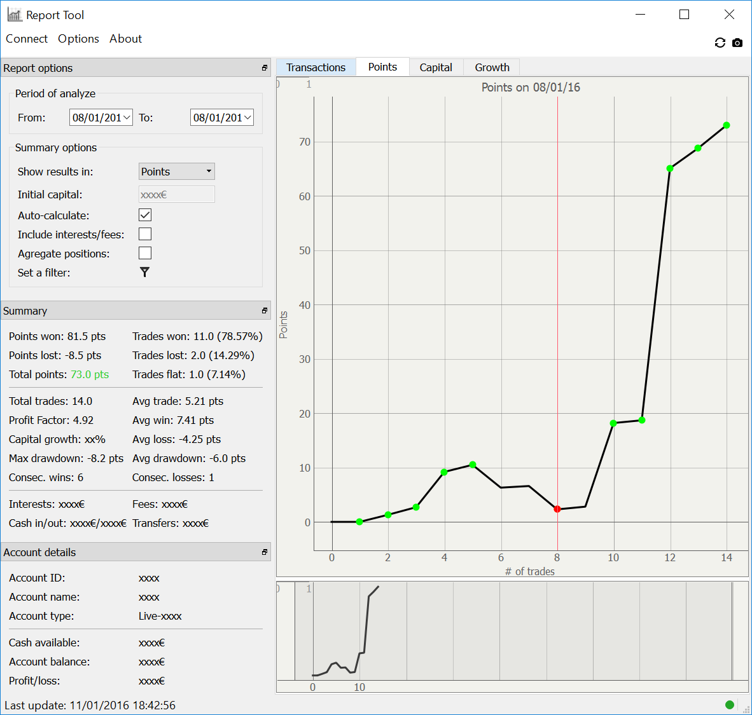The height and width of the screenshot is (715, 752).
Task: Switch to the Capital tab
Action: coord(436,67)
